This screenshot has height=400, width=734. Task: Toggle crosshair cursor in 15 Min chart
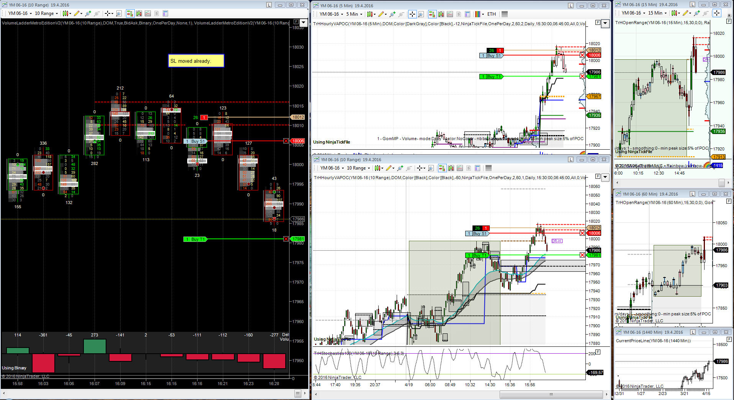717,13
